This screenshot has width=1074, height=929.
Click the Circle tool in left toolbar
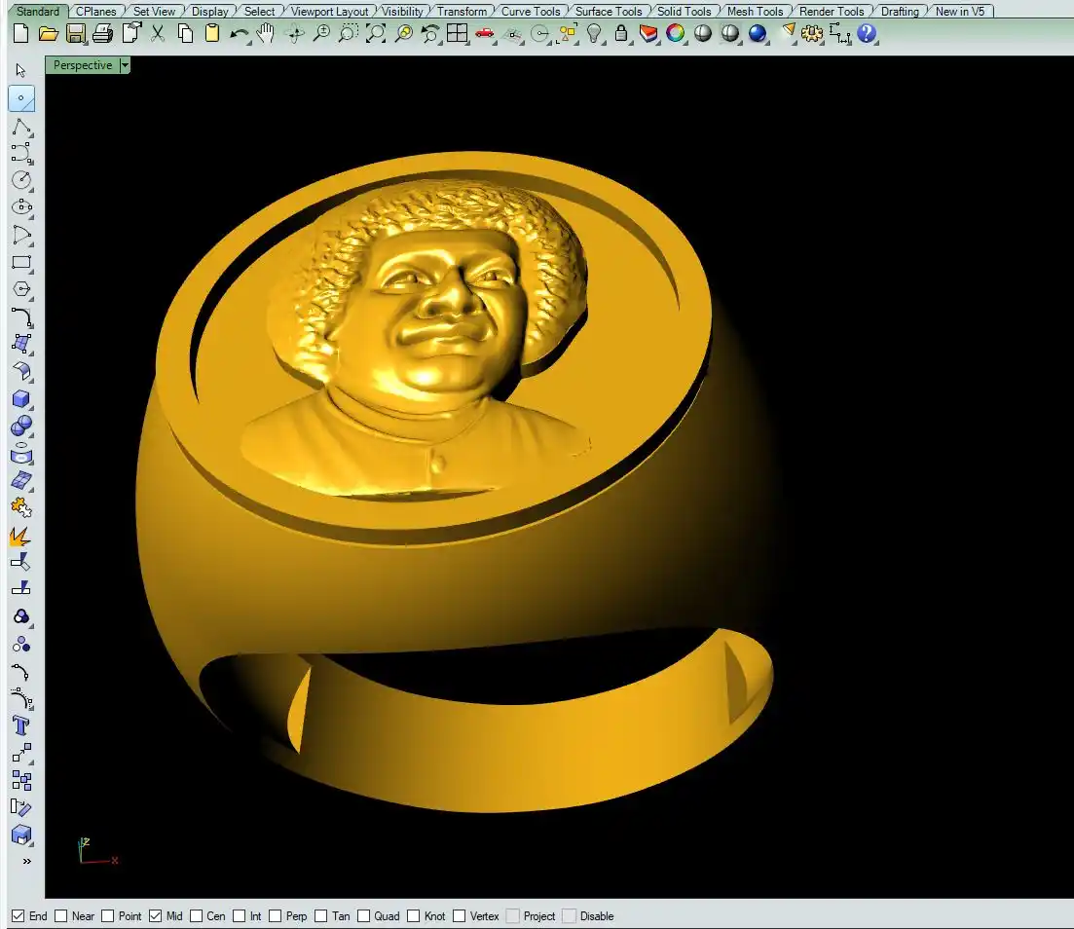click(21, 180)
